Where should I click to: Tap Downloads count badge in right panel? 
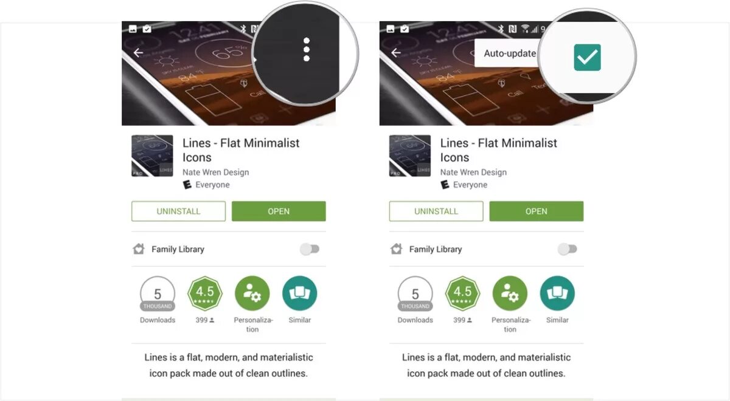click(x=415, y=293)
